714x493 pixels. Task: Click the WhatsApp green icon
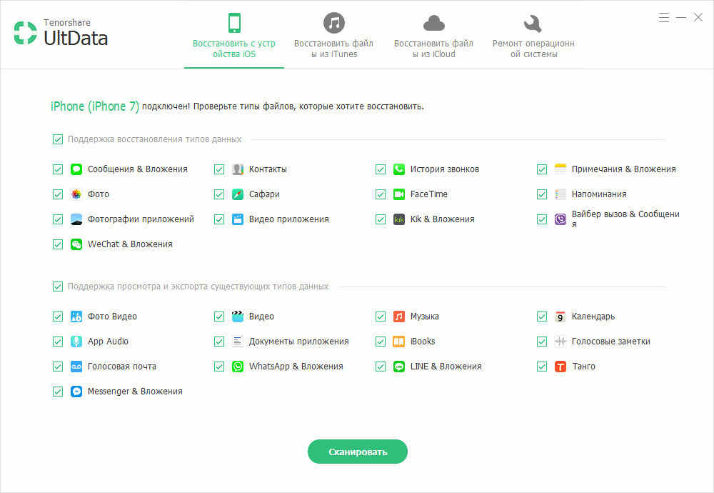point(238,367)
